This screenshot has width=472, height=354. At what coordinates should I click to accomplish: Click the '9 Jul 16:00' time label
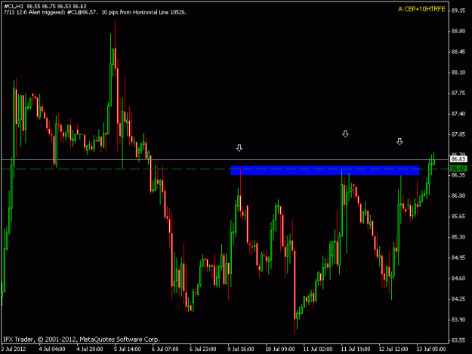[240, 349]
